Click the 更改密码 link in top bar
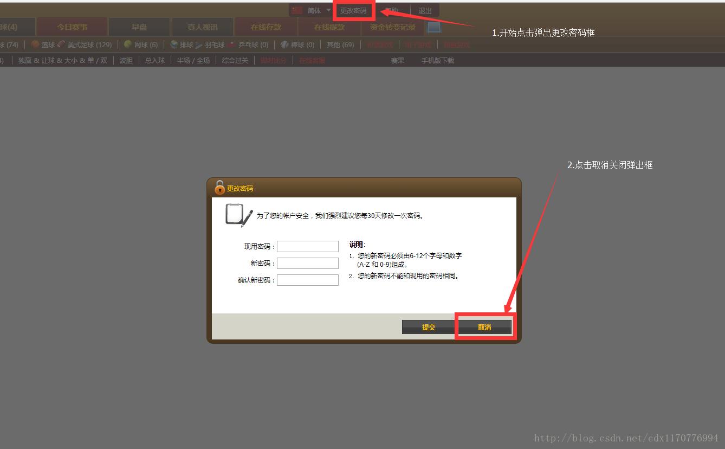This screenshot has width=725, height=449. [353, 10]
